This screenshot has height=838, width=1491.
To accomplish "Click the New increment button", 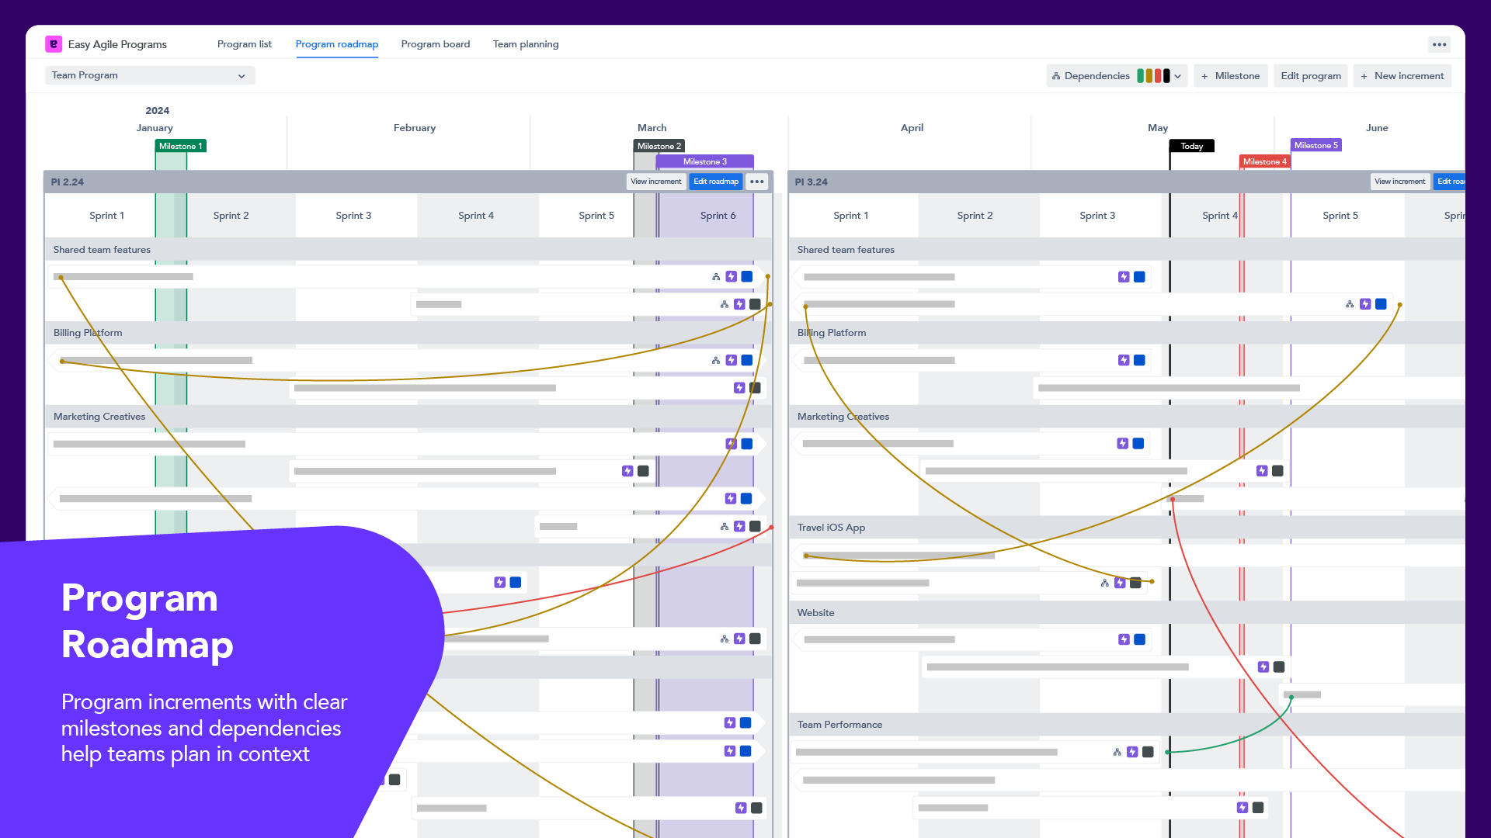I will [1402, 75].
